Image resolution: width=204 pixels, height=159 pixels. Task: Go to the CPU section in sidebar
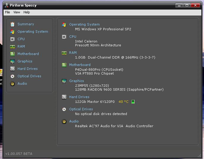click(x=21, y=39)
